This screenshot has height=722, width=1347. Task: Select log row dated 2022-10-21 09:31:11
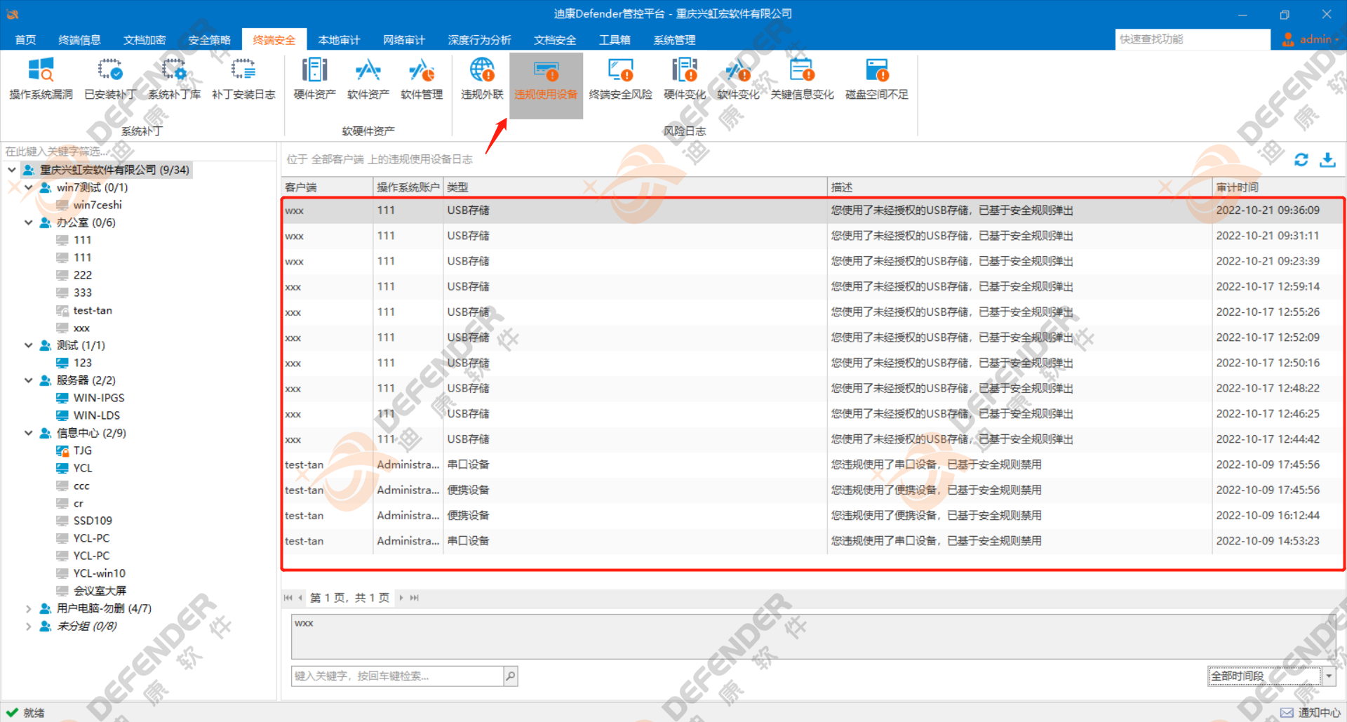[x=813, y=236]
